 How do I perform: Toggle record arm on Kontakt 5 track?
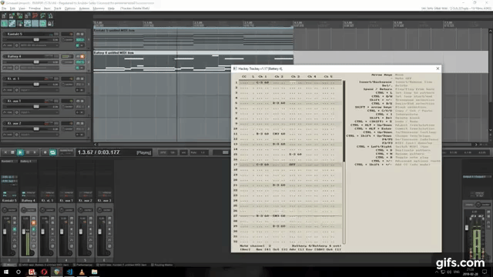pyautogui.click(x=5, y=34)
